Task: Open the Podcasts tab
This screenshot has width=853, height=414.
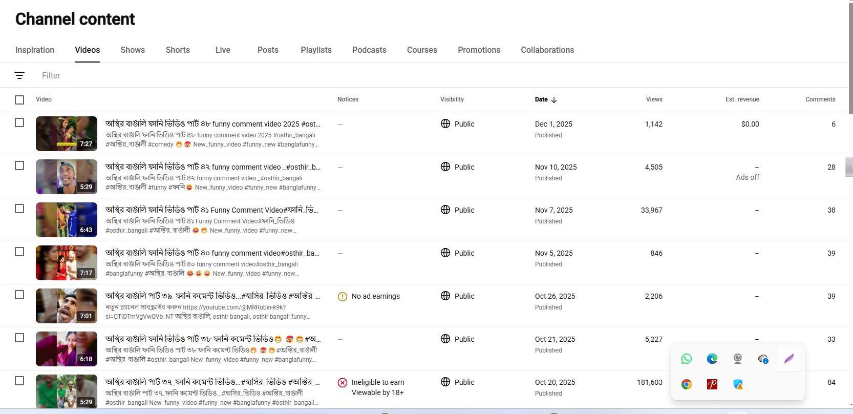Action: [x=369, y=50]
